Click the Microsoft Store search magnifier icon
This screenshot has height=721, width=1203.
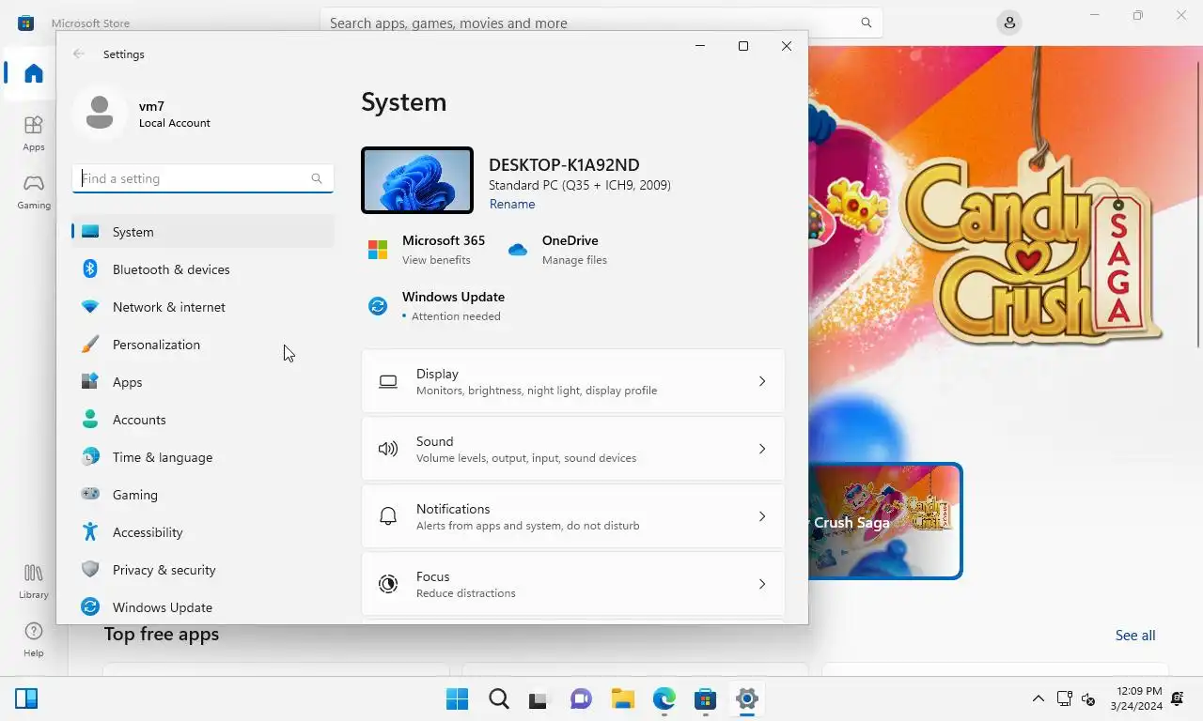click(867, 23)
